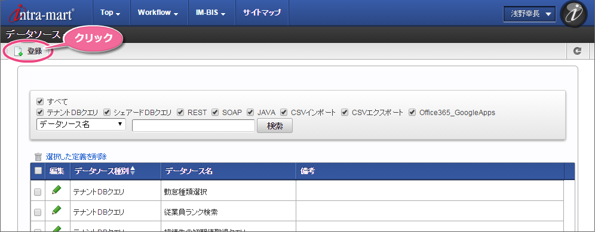
Task: Toggle the テナントDBクエリ checkbox
Action: pos(40,112)
